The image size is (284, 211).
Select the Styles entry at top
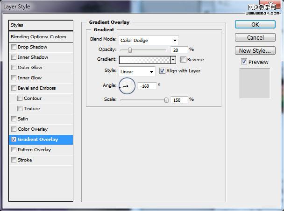(42, 25)
